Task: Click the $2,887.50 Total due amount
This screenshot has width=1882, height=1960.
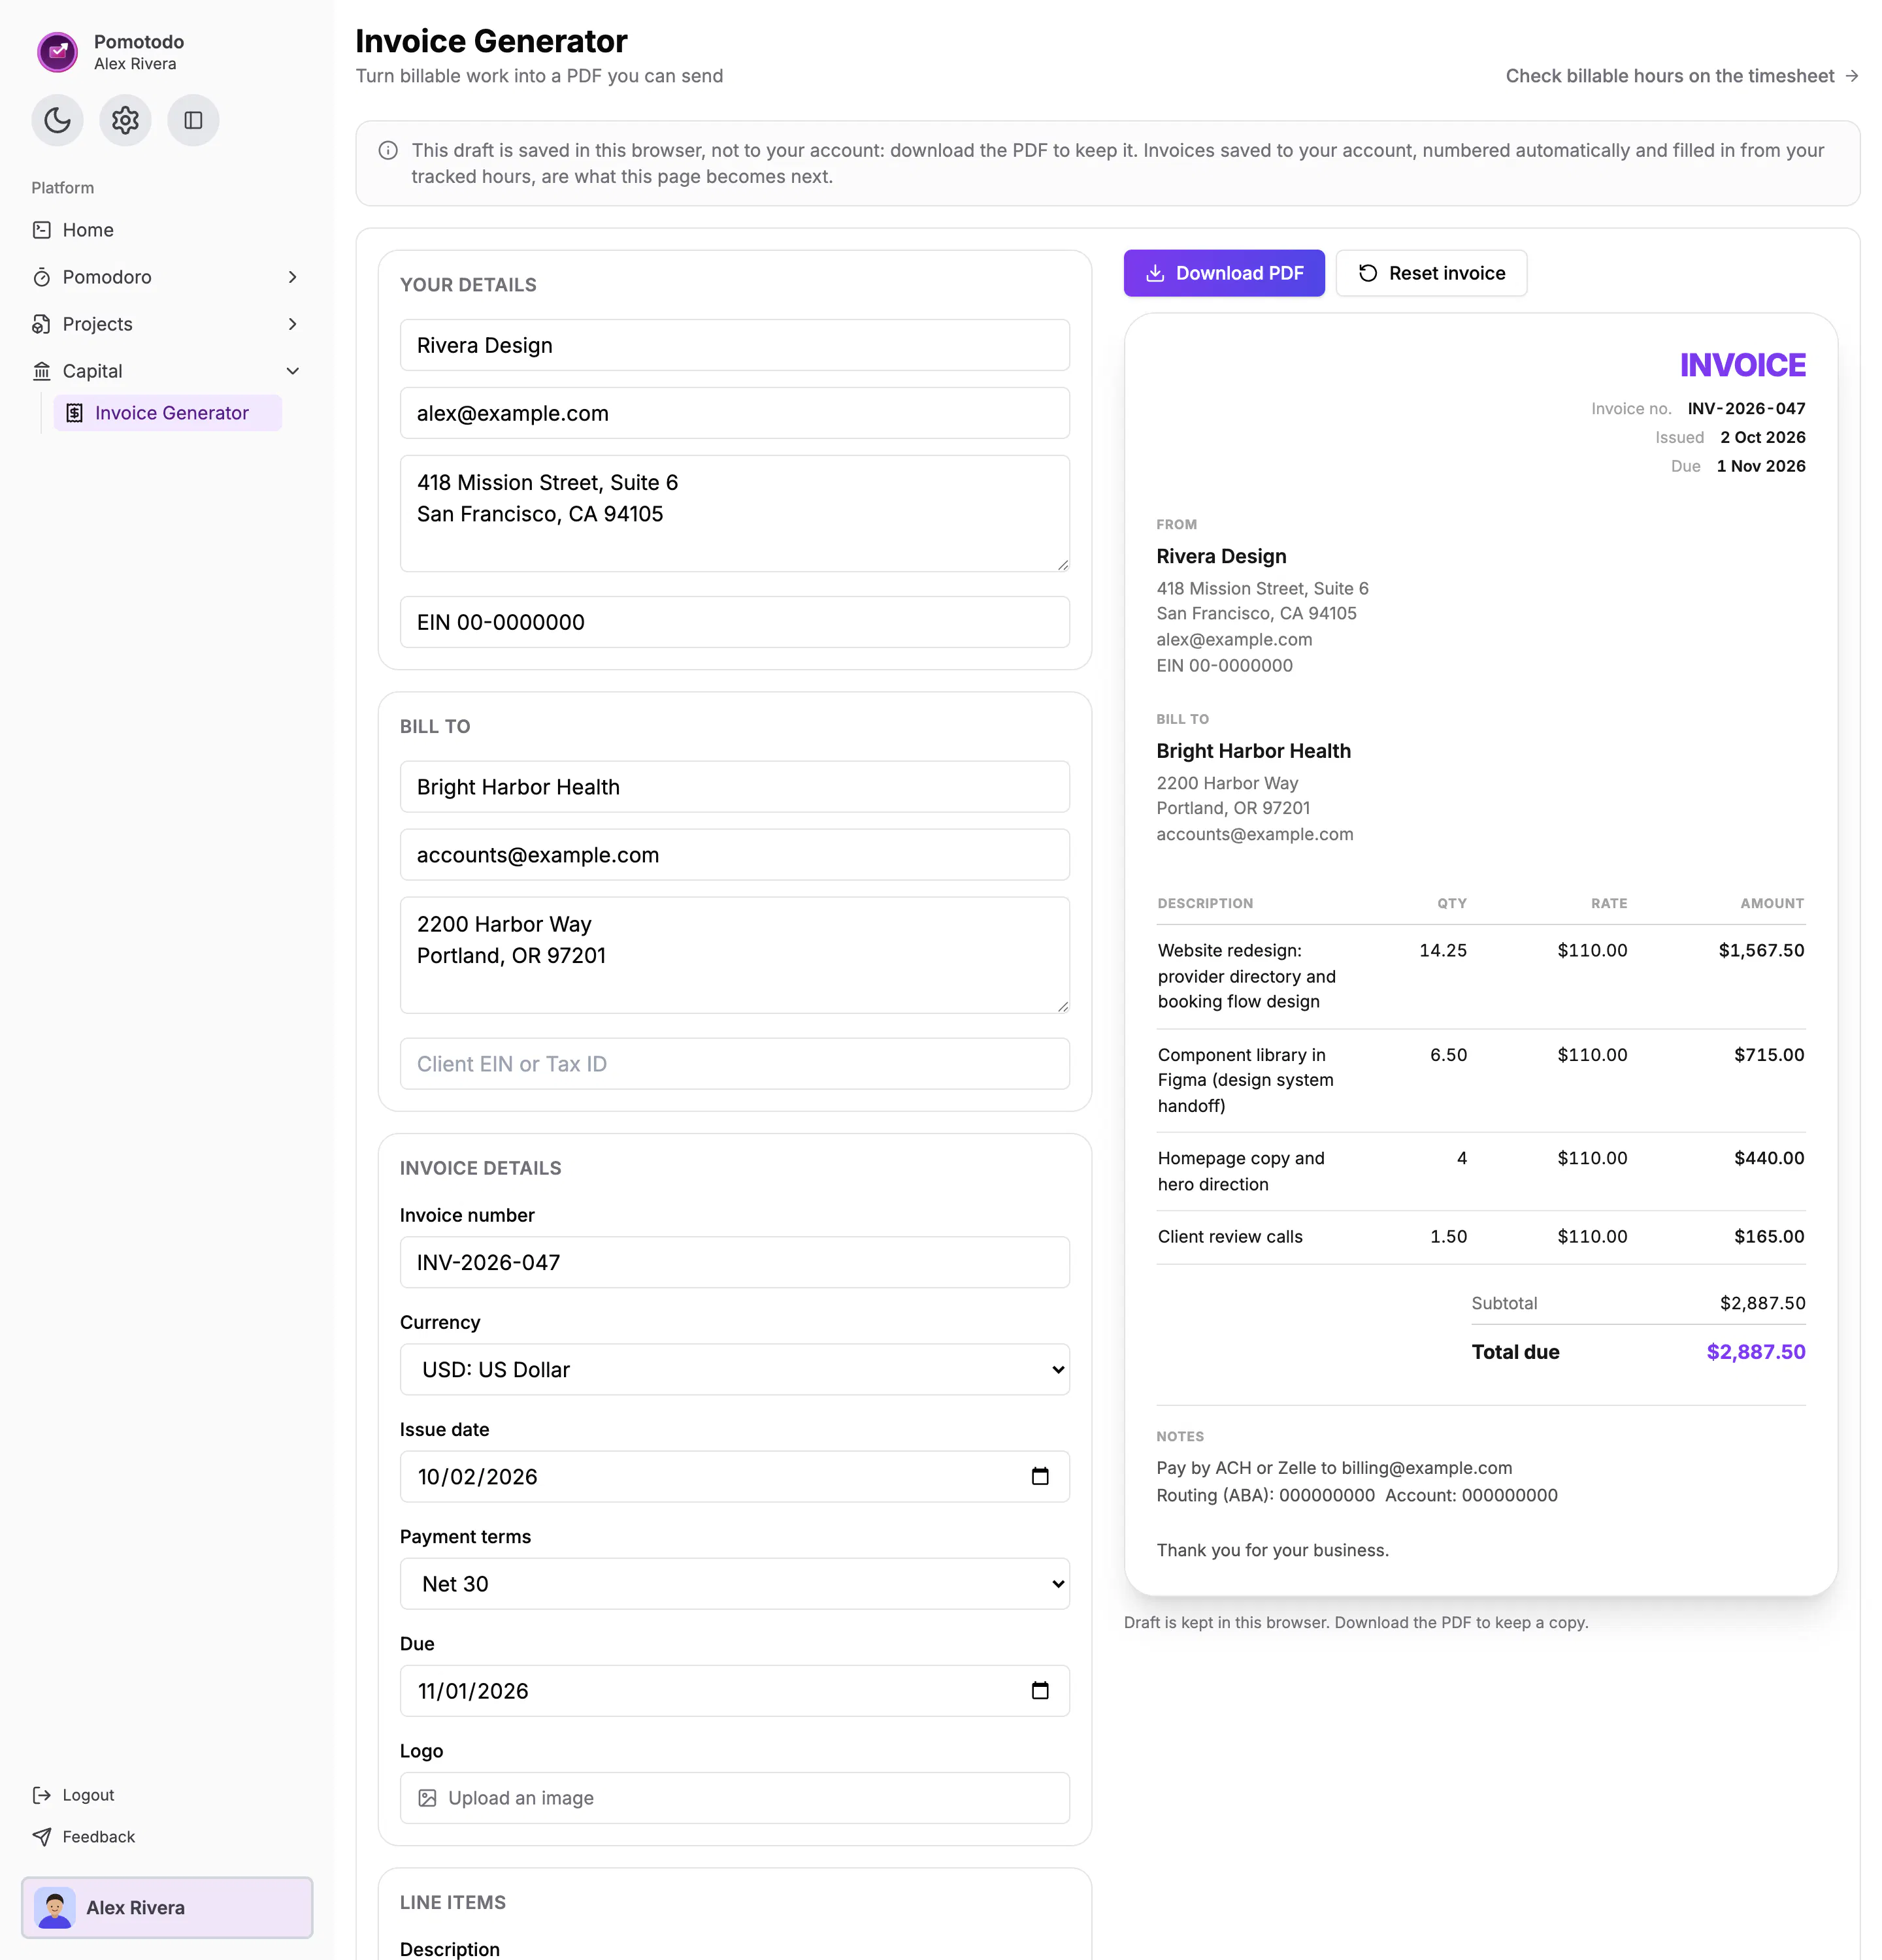Action: coord(1756,1352)
